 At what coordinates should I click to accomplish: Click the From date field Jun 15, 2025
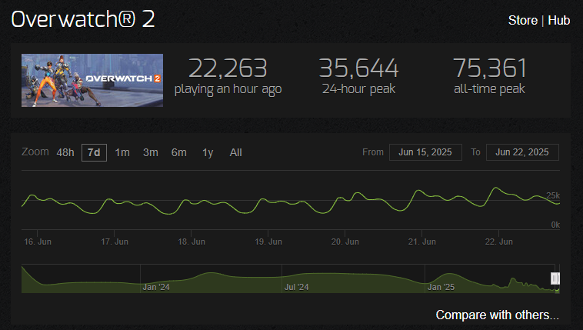click(x=425, y=152)
